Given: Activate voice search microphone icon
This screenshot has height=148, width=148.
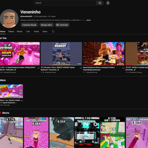Looking at the screenshot, I should tap(108, 3).
